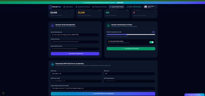The width and height of the screenshot is (205, 96).
Task: Focus the SMTP Port field
Action: 129,74
